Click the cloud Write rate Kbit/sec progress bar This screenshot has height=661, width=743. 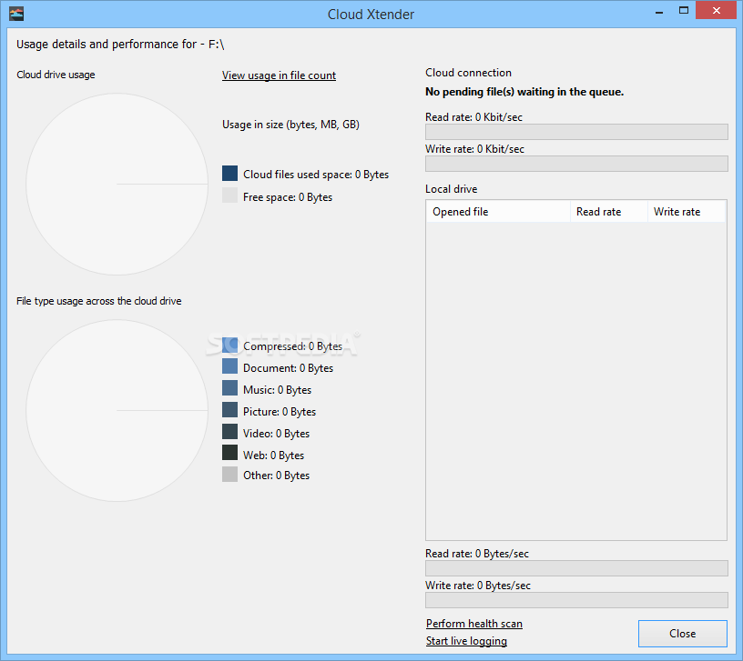(576, 164)
